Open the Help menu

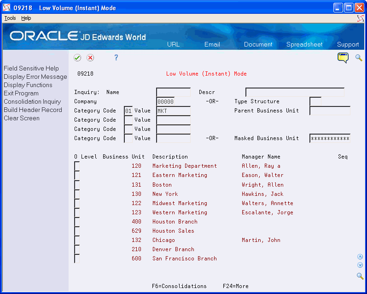click(26, 18)
